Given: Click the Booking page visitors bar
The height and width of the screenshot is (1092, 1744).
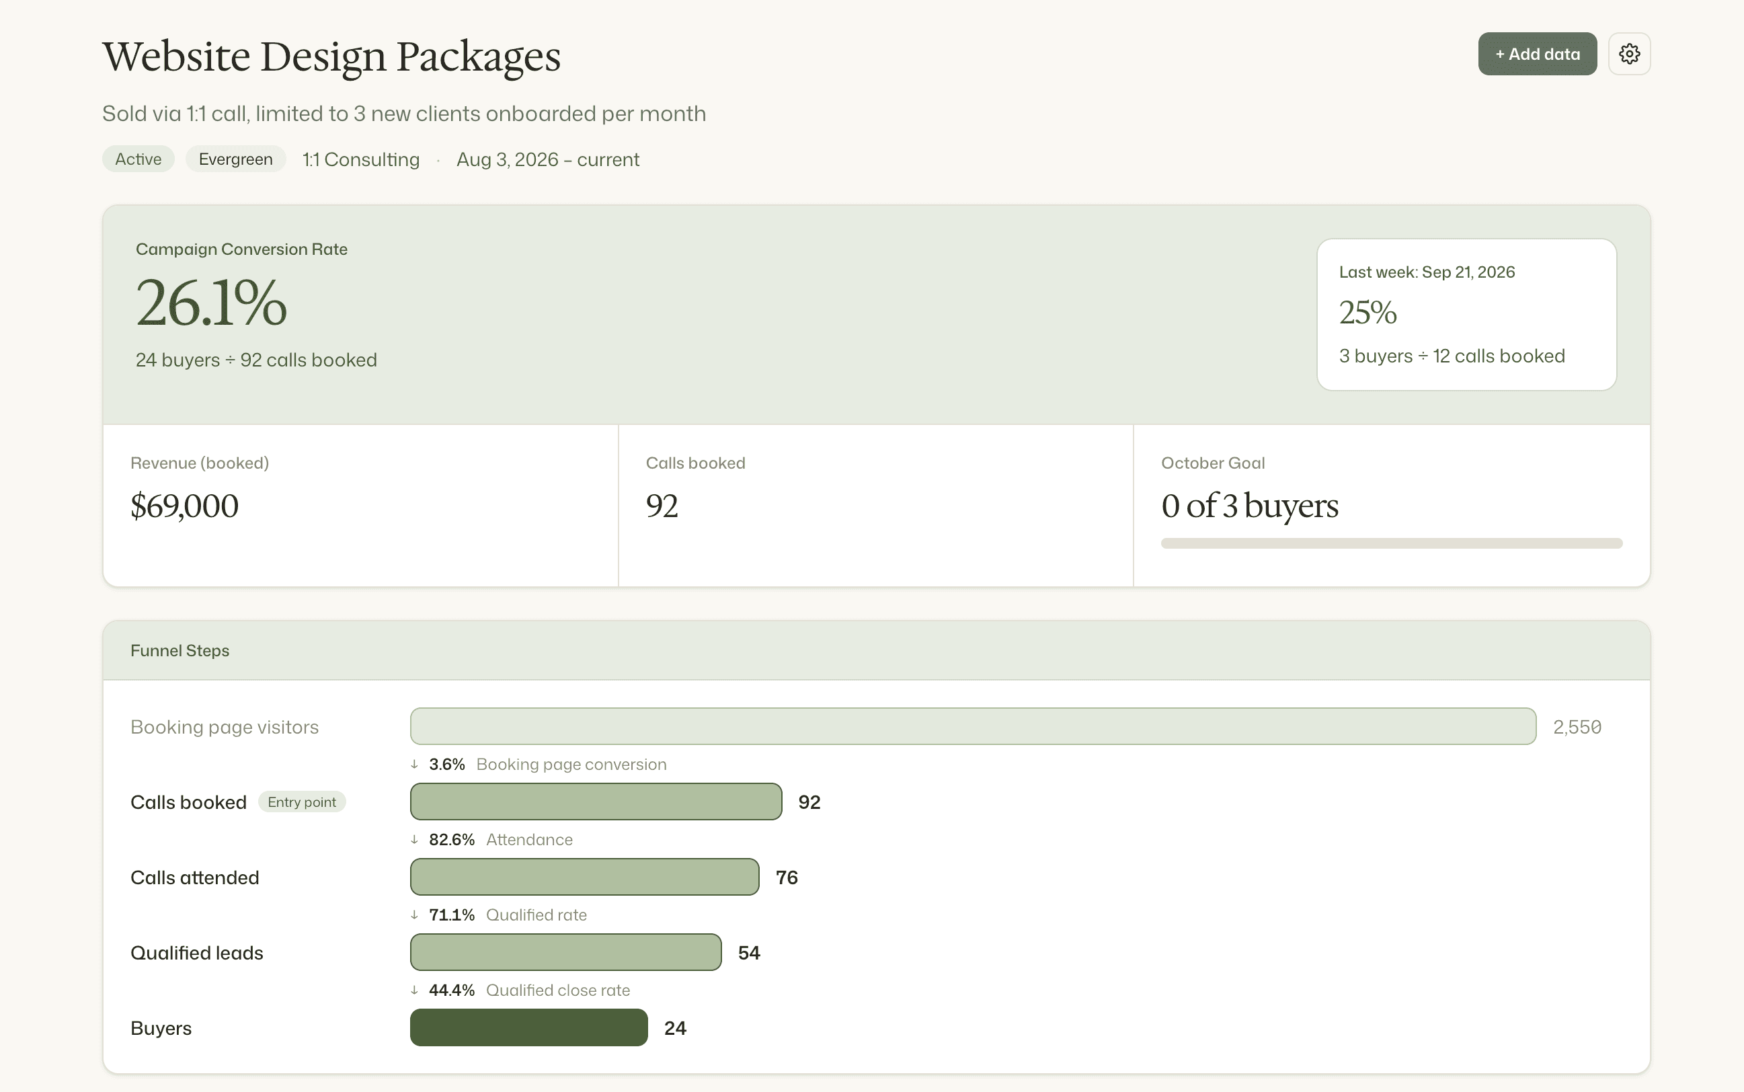Looking at the screenshot, I should [x=973, y=726].
